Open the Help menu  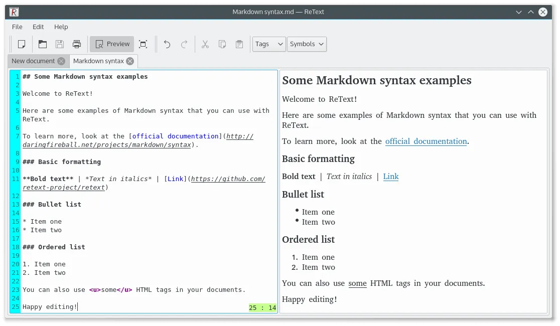[61, 27]
